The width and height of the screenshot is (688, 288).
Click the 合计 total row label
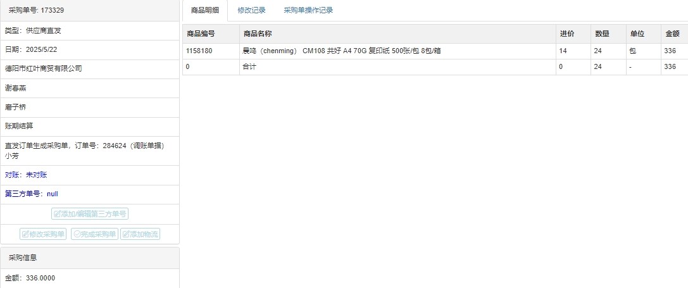click(x=249, y=66)
